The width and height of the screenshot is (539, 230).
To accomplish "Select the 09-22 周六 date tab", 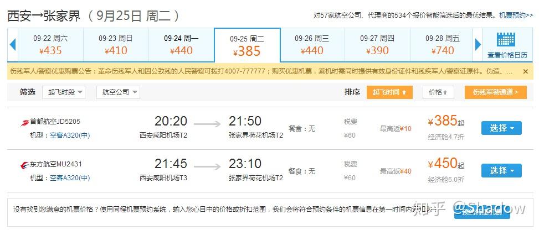I will coord(50,45).
